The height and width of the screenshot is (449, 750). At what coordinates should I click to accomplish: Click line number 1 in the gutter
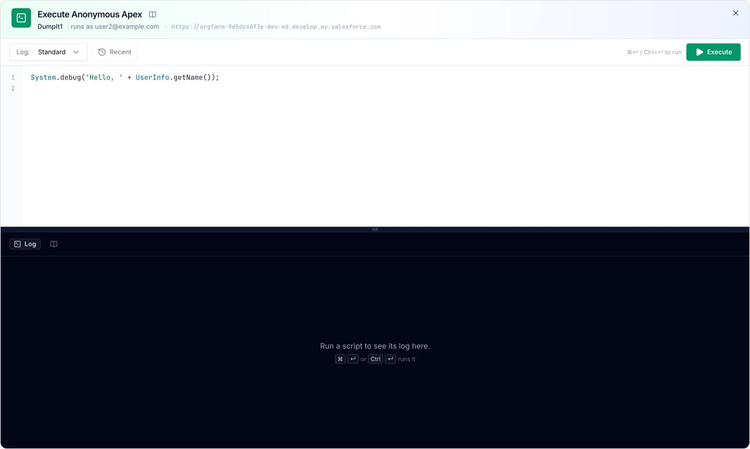pos(13,77)
